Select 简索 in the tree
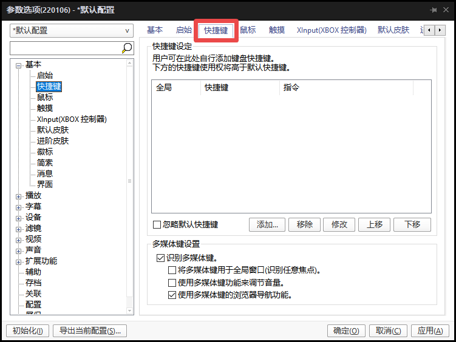Viewport: 456px width, 342px height. (45, 163)
